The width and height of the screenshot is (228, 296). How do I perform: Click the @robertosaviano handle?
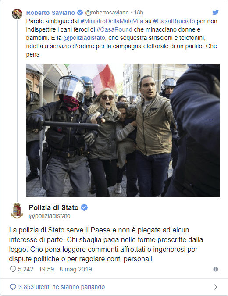tap(107, 13)
